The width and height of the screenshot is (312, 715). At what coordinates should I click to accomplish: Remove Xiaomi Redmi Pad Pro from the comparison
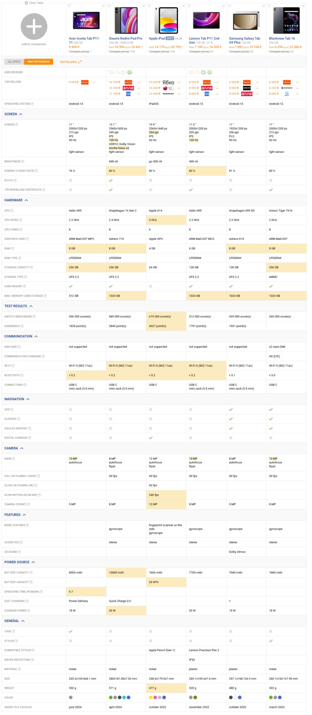click(143, 6)
